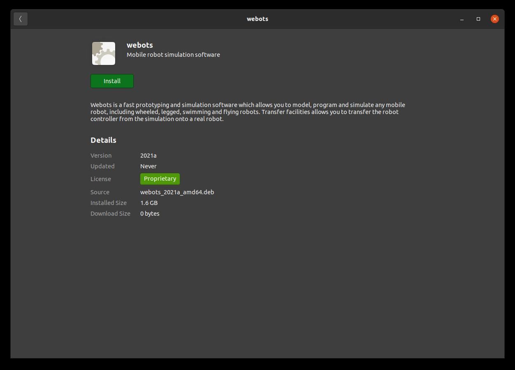
Task: Install the webots package
Action: tap(112, 81)
